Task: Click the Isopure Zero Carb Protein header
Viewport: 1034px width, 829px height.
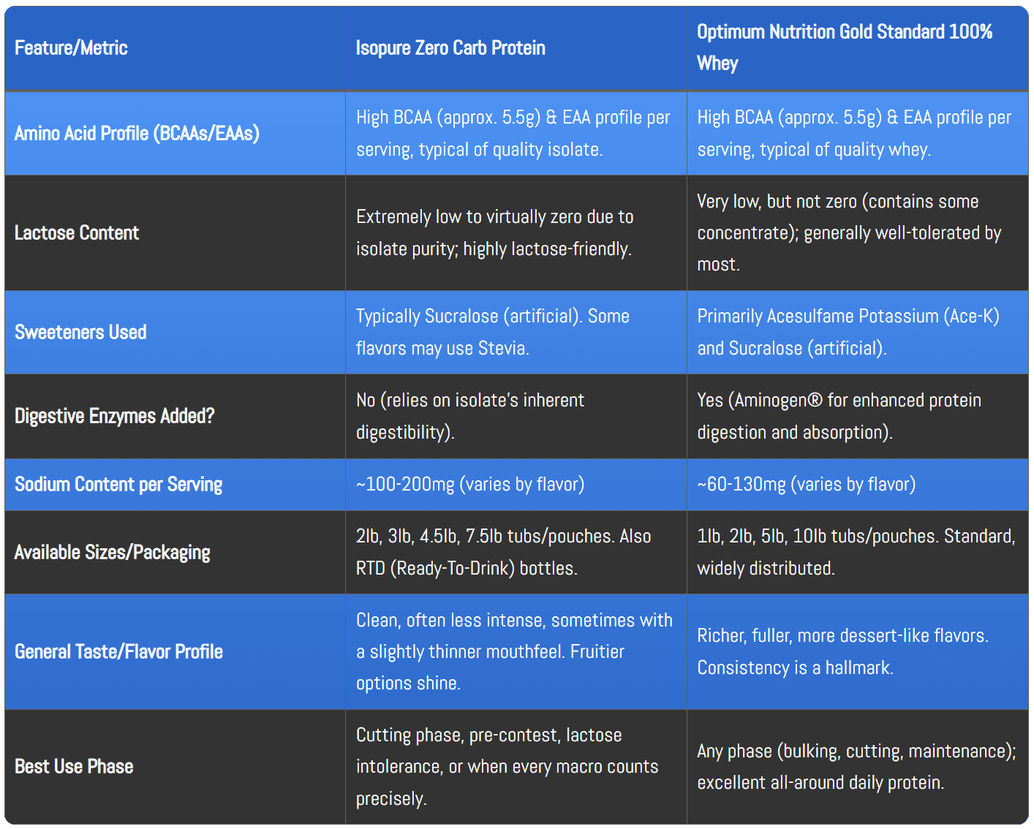Action: click(450, 48)
